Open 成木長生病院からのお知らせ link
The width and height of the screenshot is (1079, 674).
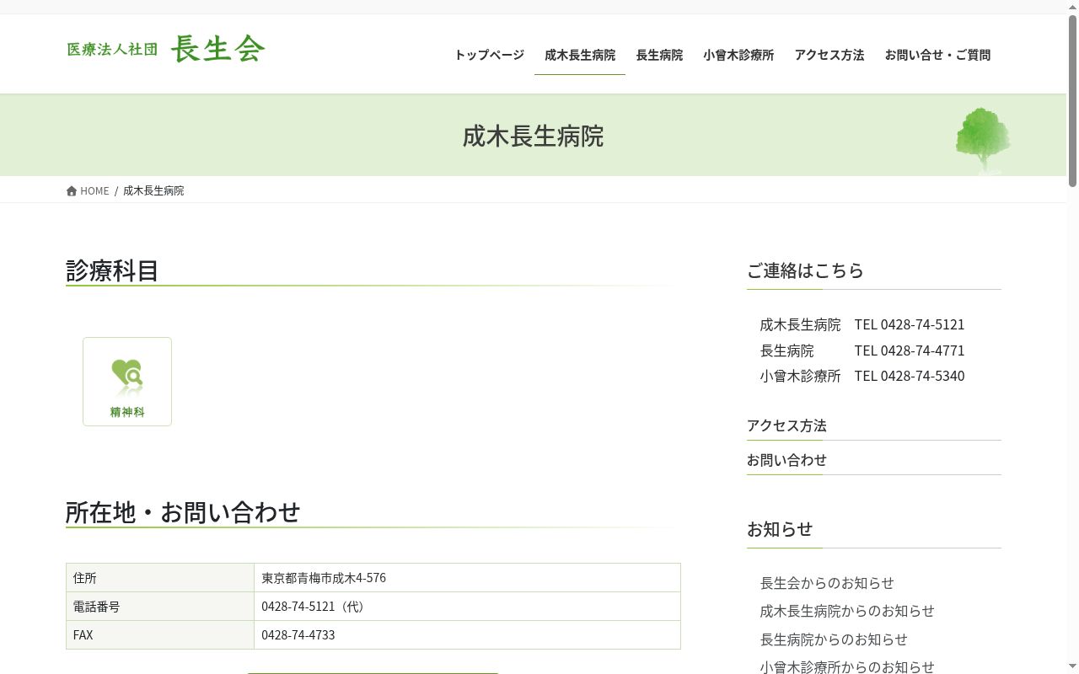click(847, 611)
